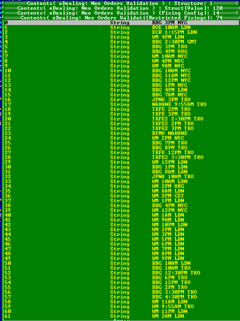Select row 0 BBG 3PM NYC

point(121,23)
